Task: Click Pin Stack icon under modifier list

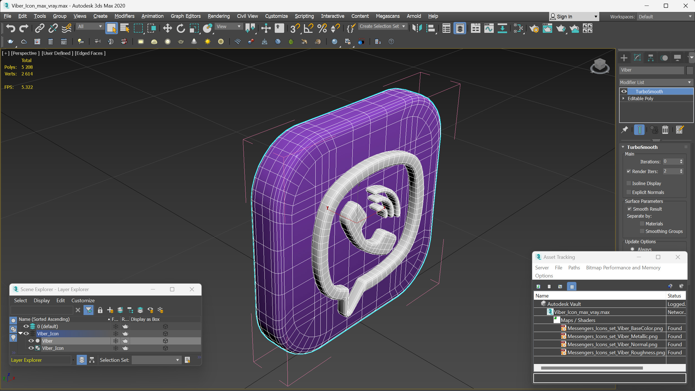Action: tap(625, 129)
